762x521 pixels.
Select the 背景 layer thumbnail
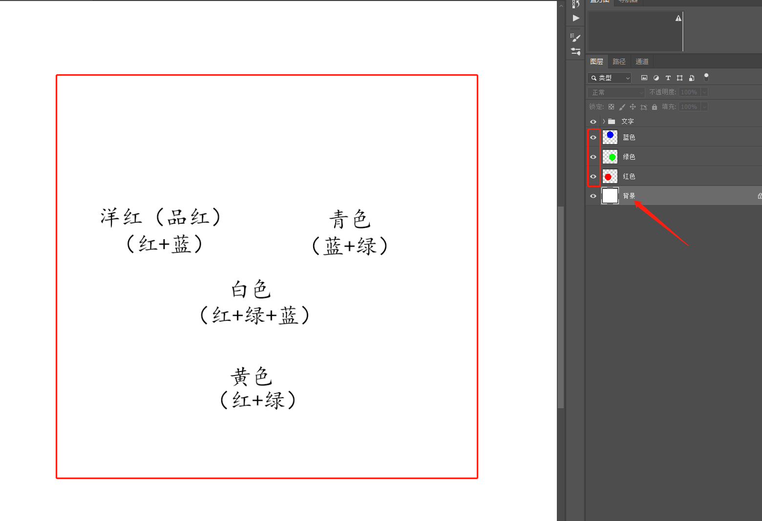click(x=610, y=196)
